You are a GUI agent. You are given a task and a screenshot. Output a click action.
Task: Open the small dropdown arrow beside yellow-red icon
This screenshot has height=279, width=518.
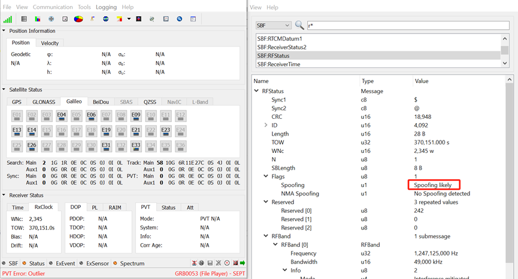tap(129, 19)
